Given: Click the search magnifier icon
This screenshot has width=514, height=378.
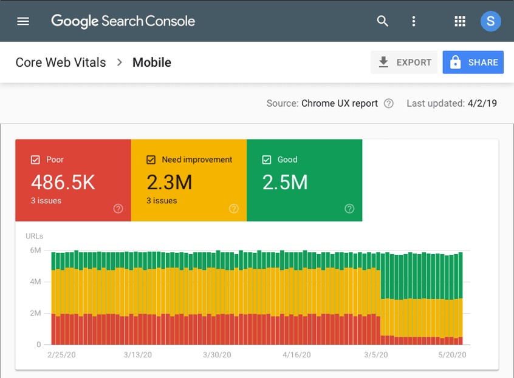Looking at the screenshot, I should coord(382,21).
